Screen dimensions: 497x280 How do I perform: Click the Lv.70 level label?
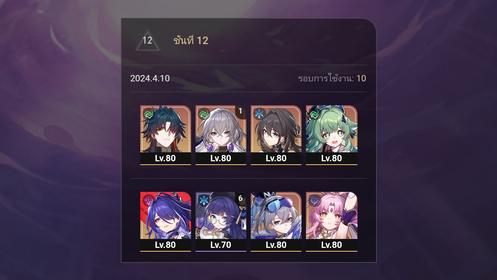click(221, 245)
